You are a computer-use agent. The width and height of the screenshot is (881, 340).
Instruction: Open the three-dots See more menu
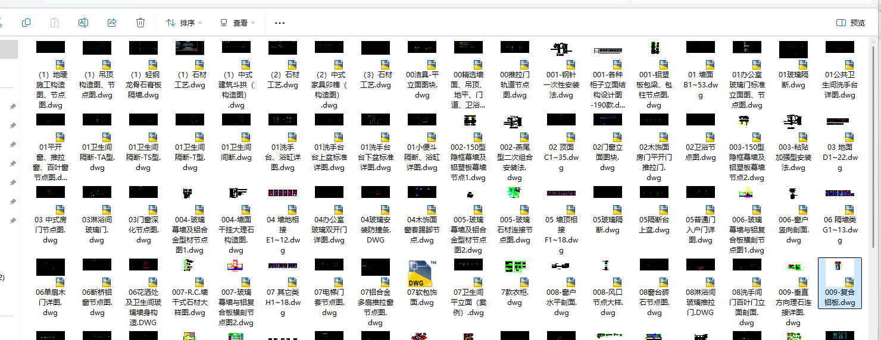click(x=280, y=23)
